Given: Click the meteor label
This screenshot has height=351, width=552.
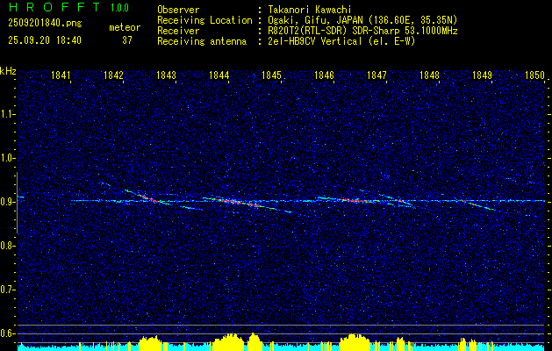Looking at the screenshot, I should pos(125,27).
